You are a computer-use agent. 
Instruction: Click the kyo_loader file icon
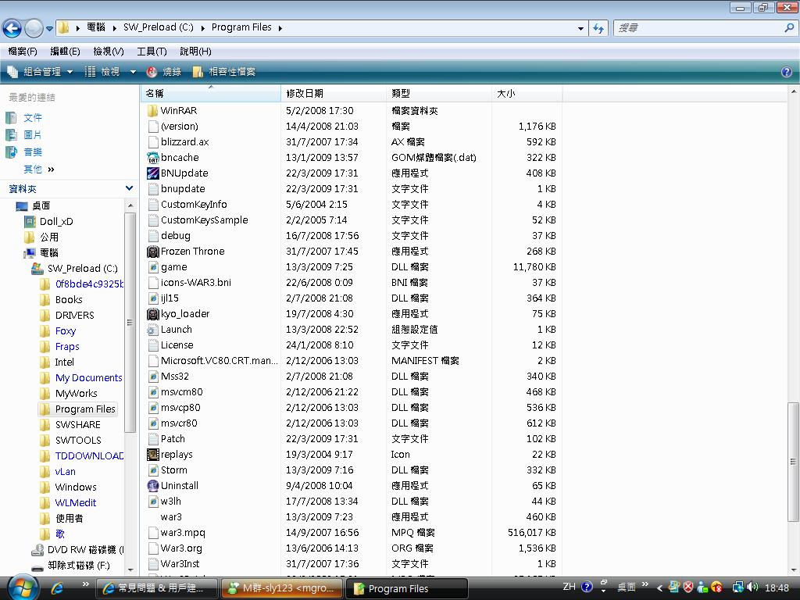(153, 314)
